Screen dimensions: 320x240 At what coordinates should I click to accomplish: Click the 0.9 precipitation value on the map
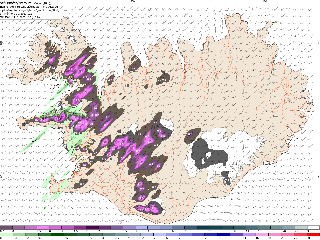tap(149, 142)
